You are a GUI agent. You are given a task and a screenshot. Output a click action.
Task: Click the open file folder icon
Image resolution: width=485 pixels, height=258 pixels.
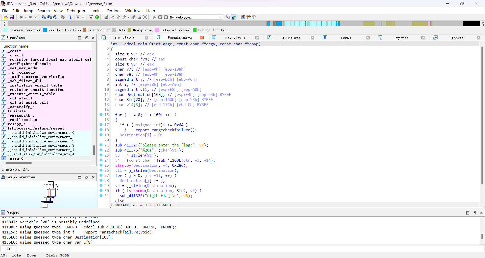(6, 17)
